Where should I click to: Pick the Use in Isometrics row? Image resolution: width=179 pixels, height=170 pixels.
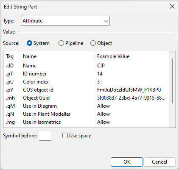tap(86, 122)
